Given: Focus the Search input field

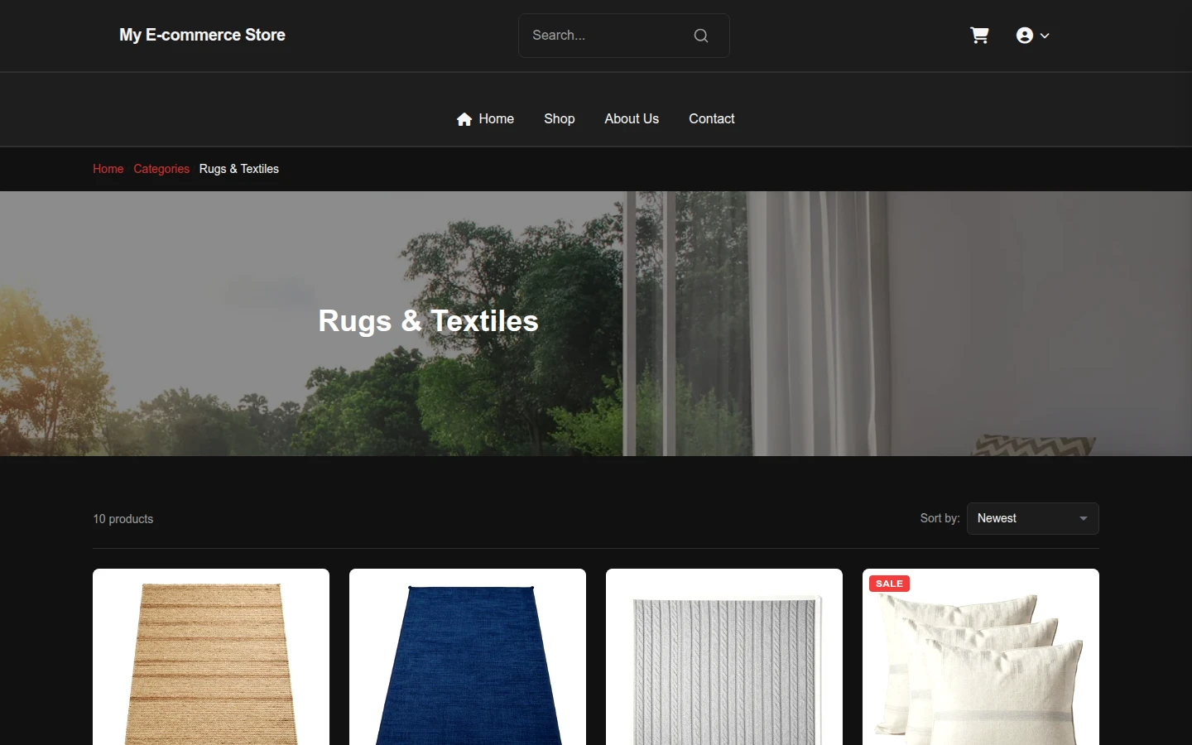Looking at the screenshot, I should pos(608,36).
